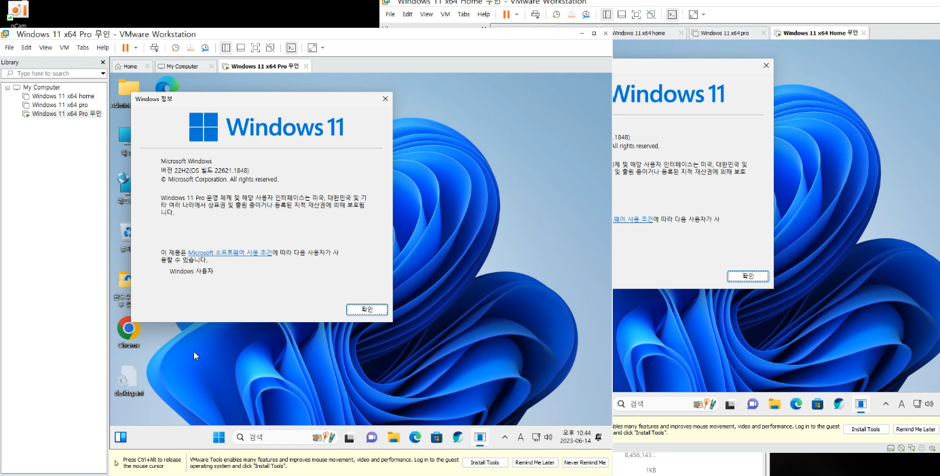Viewport: 940px width, 476px height.
Task: Select desktop.ini file on guest desktop
Action: [128, 381]
